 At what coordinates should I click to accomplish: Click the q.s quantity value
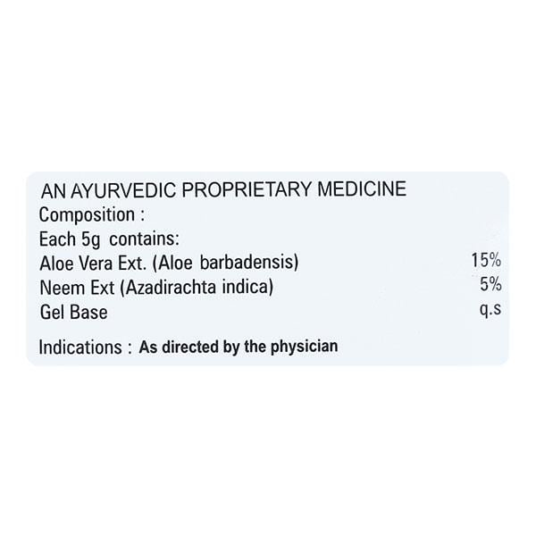pos(490,312)
